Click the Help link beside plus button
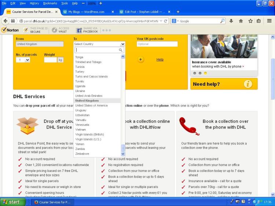The image size is (275, 206). [x=160, y=59]
